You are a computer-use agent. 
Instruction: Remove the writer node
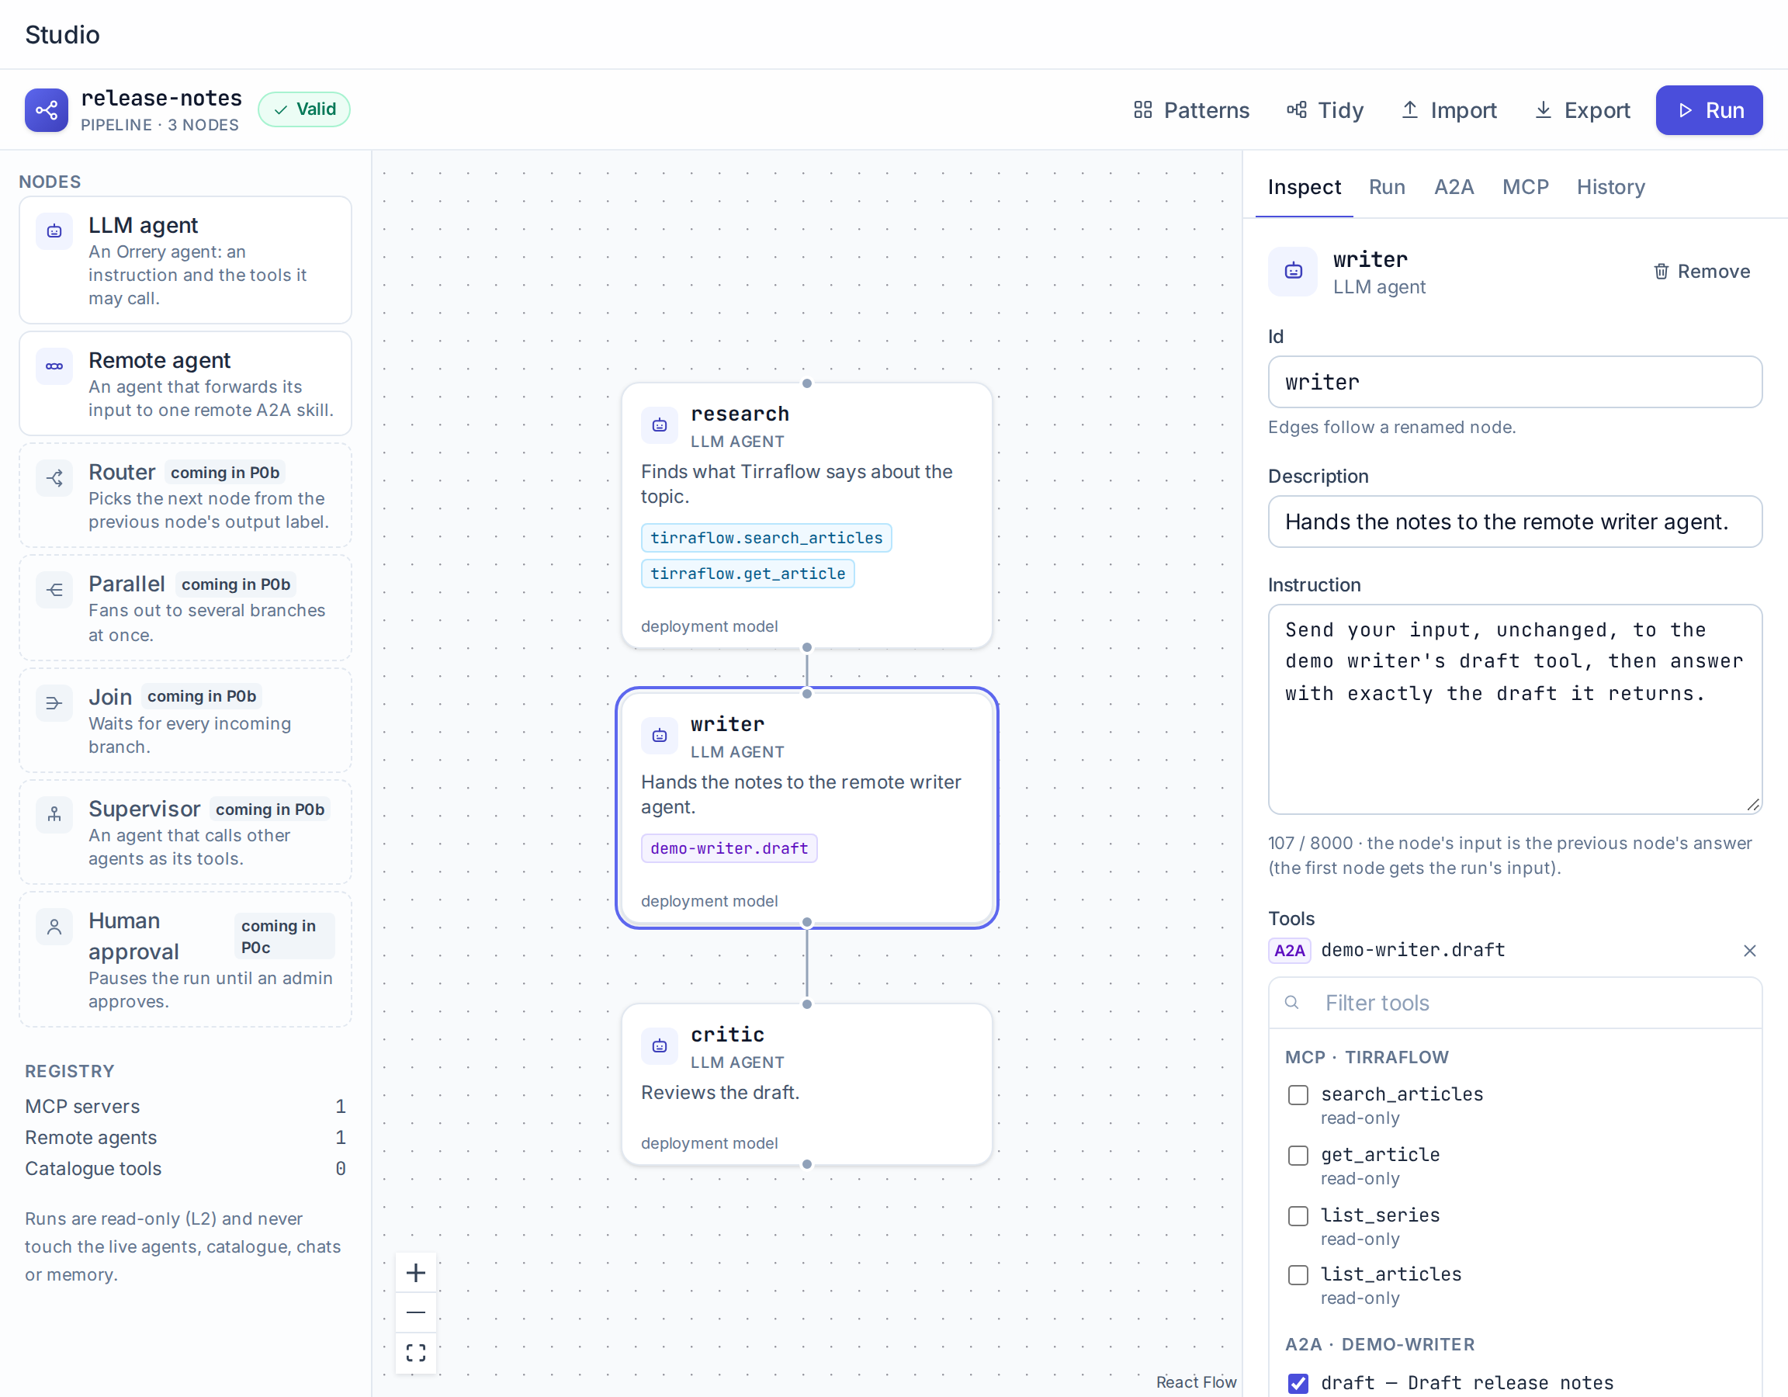(1701, 272)
